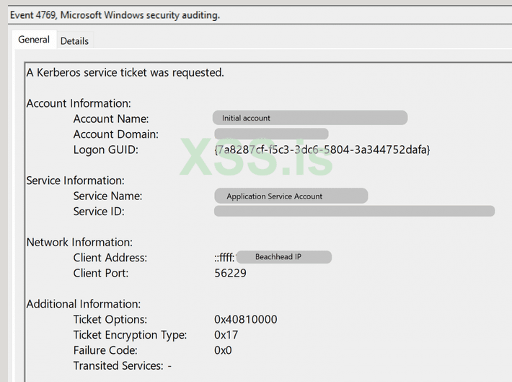Click the Service Name label
Viewport: 512px width, 382px height.
[x=107, y=196]
